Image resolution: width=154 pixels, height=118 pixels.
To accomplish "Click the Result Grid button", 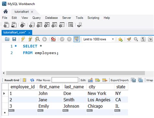I will [12, 80].
